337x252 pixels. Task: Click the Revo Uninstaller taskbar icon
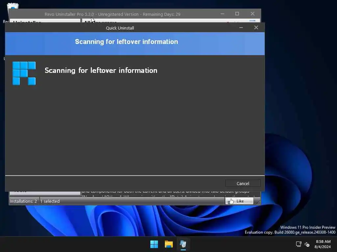coord(183,244)
